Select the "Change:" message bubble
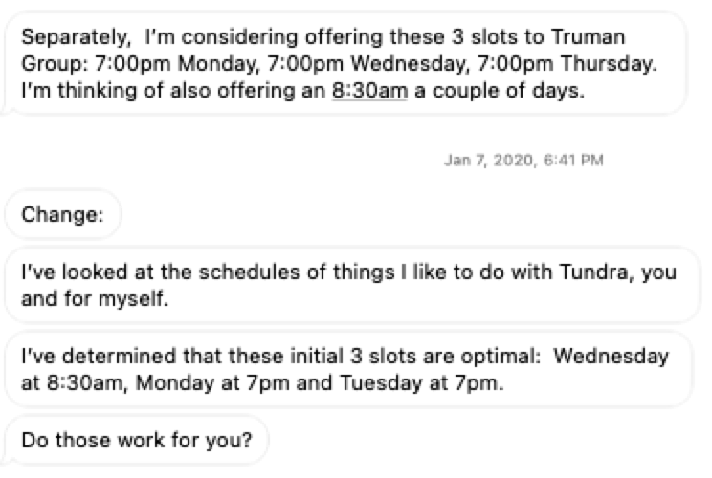 pos(62,217)
